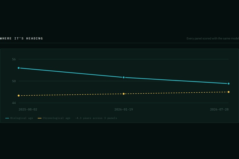Viewport: 239px width, 159px height.
Task: Click the 2026-07-28 date axis label
Action: coord(219,109)
